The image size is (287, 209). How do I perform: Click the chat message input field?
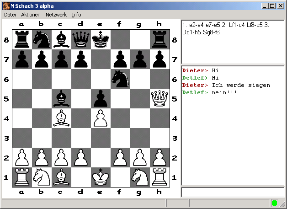233,192
